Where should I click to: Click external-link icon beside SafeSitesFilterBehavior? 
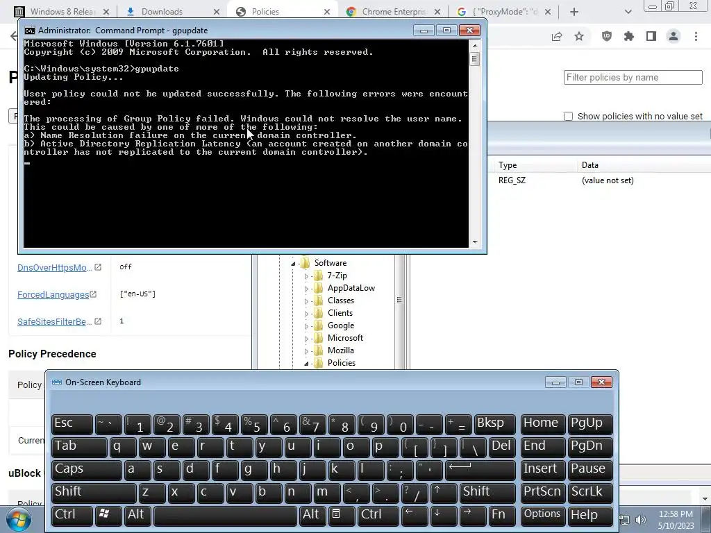(x=97, y=321)
